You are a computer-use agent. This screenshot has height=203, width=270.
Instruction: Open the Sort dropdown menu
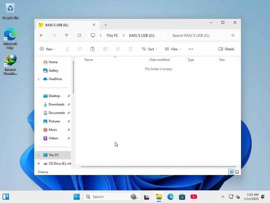[149, 49]
